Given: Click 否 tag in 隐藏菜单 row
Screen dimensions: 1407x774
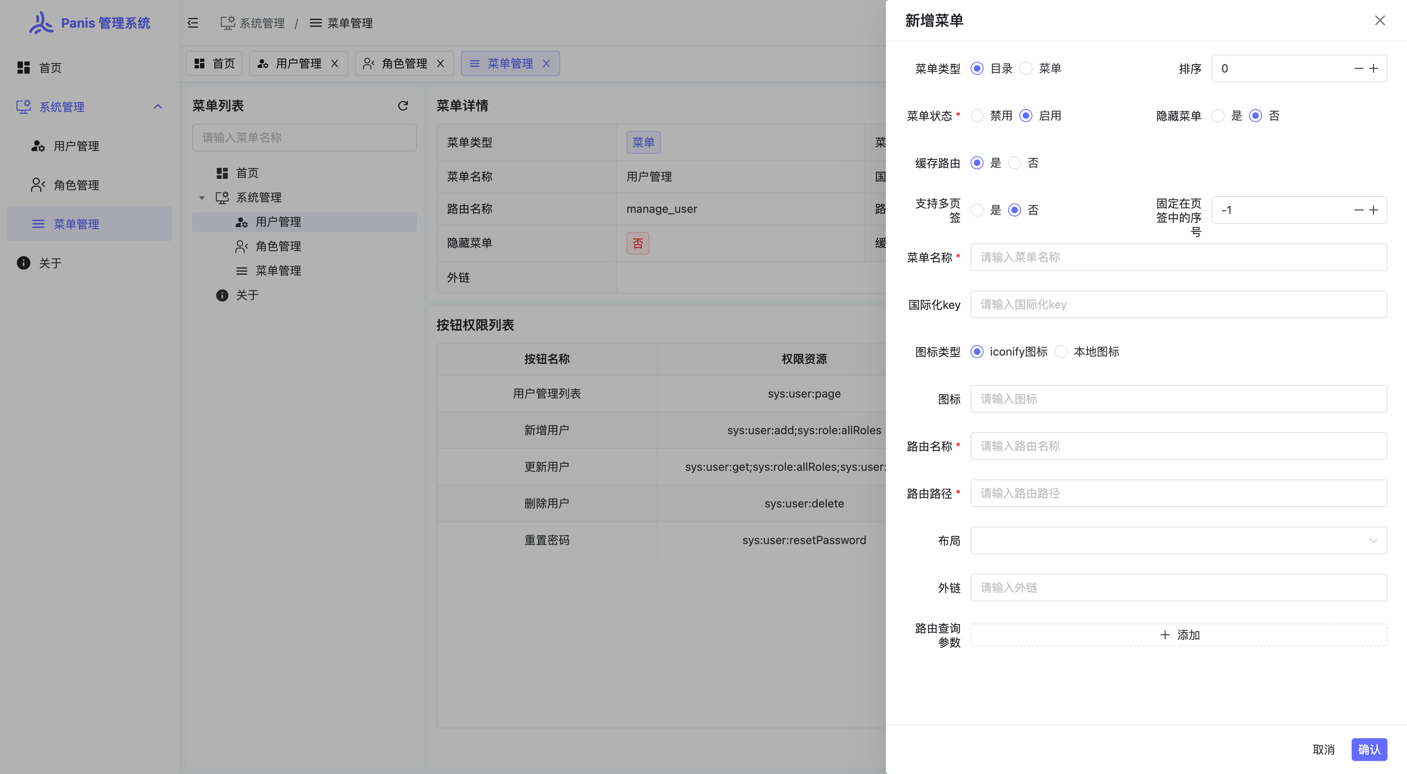Looking at the screenshot, I should pos(638,243).
